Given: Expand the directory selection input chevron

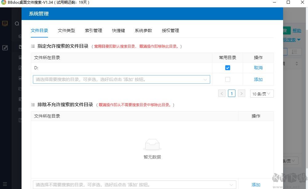Looking at the screenshot, I should click(x=206, y=79).
